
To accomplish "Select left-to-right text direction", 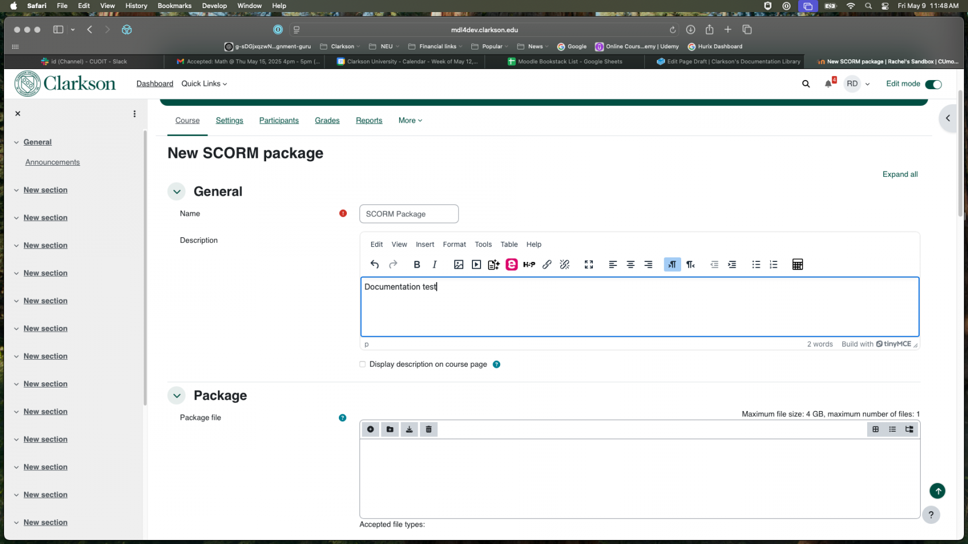I will pyautogui.click(x=672, y=264).
